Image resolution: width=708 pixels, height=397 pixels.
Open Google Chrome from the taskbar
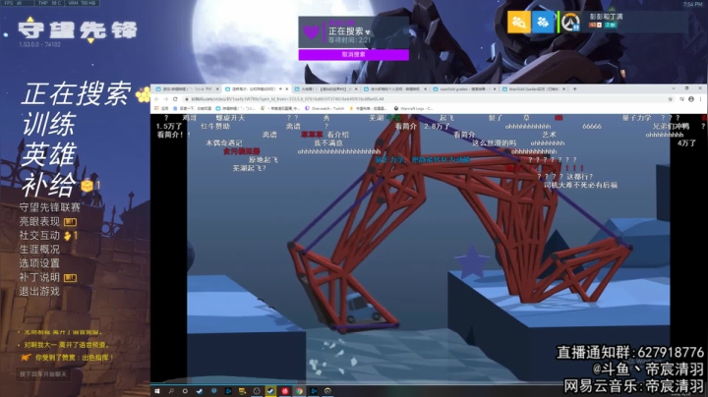point(299,391)
